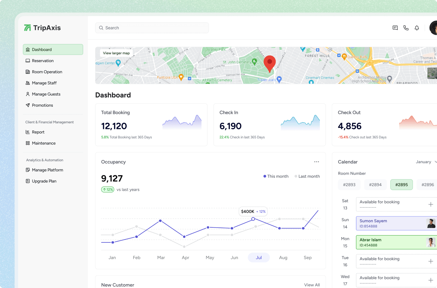Add booking with Sat 13 plus icon

[x=431, y=204]
